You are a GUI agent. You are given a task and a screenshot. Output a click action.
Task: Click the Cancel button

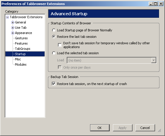[145, 128]
